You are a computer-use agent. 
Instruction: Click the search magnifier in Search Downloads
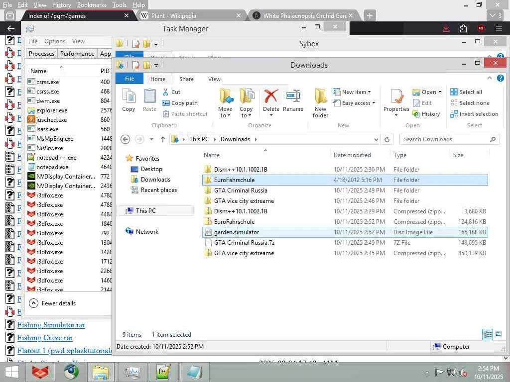pyautogui.click(x=493, y=139)
